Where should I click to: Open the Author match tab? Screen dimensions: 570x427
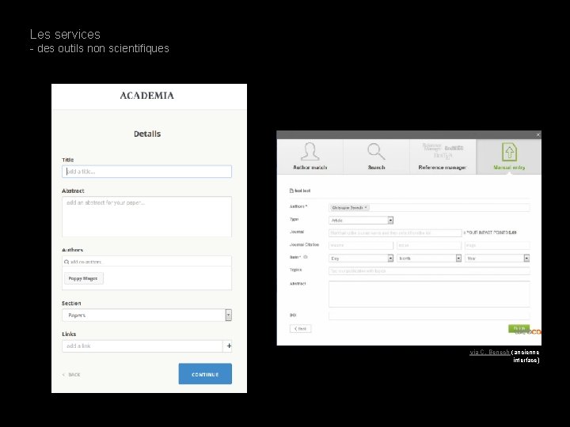310,157
